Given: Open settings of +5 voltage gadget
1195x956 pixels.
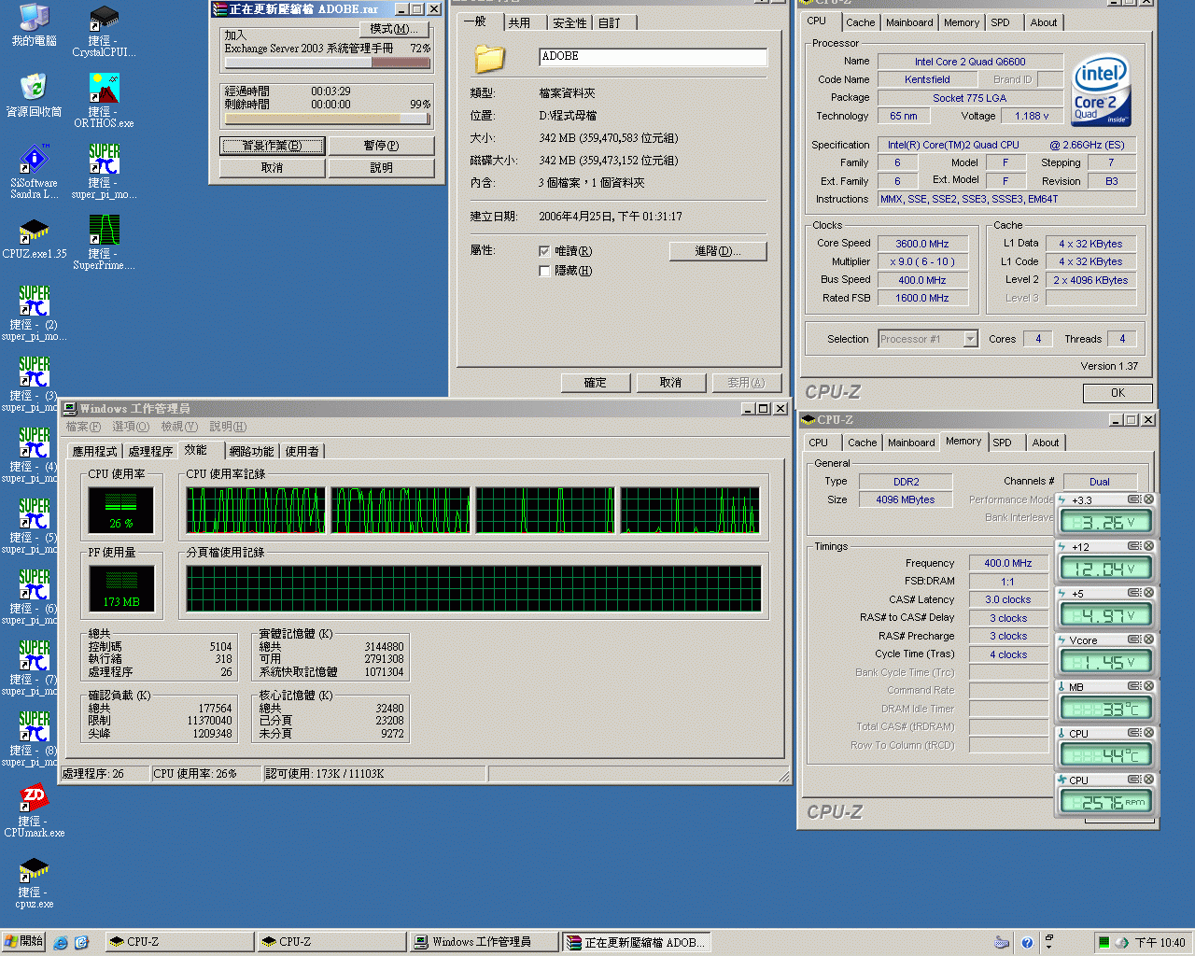Looking at the screenshot, I should pos(1134,593).
